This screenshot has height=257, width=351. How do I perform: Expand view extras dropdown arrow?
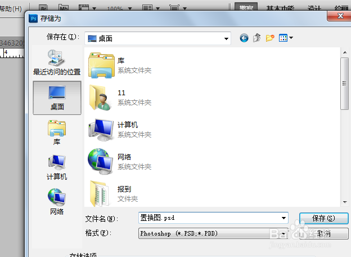tap(94, 8)
